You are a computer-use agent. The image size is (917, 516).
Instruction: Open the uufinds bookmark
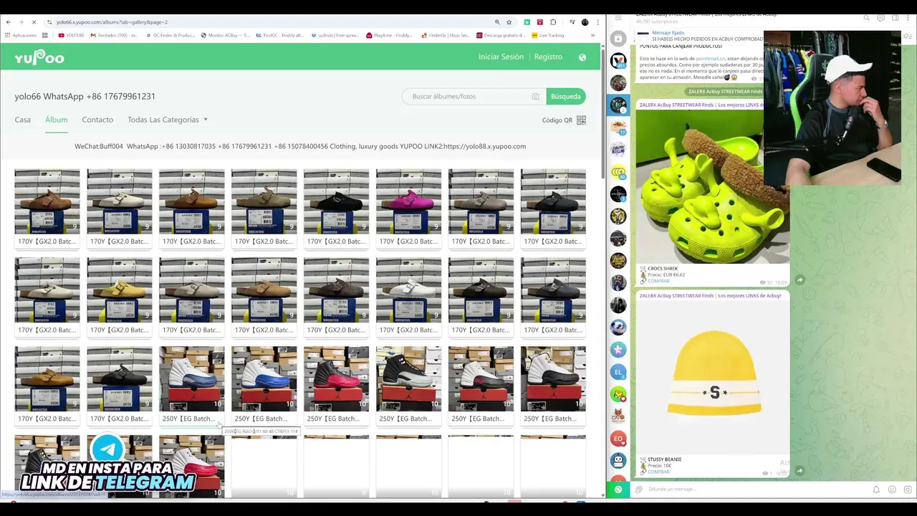coord(335,35)
